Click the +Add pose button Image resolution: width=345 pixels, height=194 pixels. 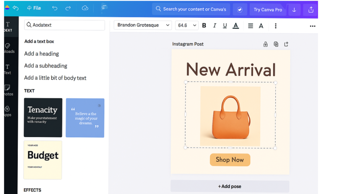tap(230, 186)
